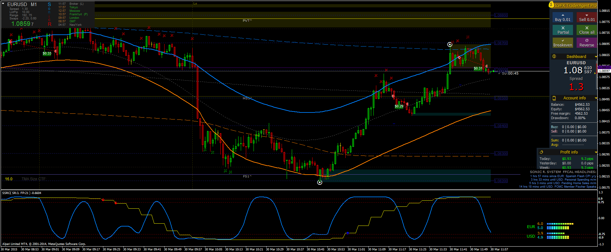Click the Account info wallet icon

[554, 98]
